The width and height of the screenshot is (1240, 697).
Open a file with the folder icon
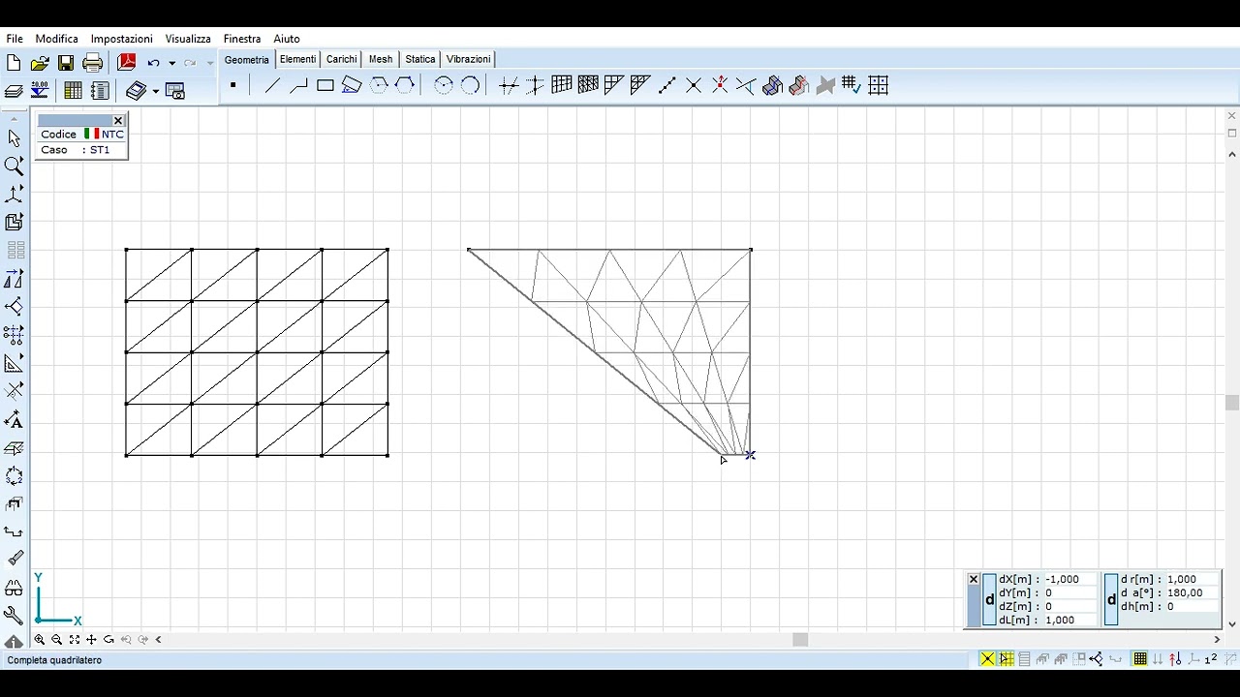(40, 63)
